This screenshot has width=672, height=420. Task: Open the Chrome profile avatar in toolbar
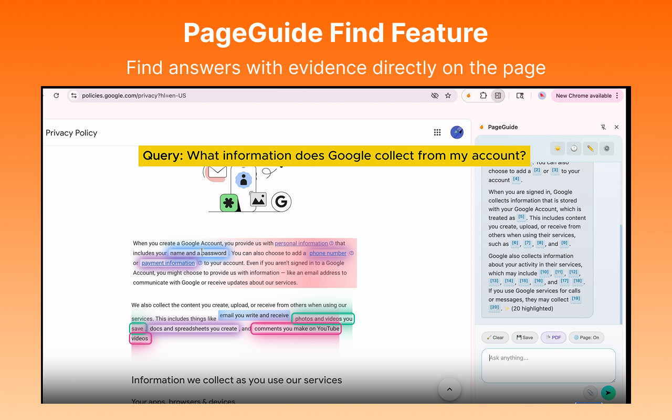pyautogui.click(x=542, y=96)
